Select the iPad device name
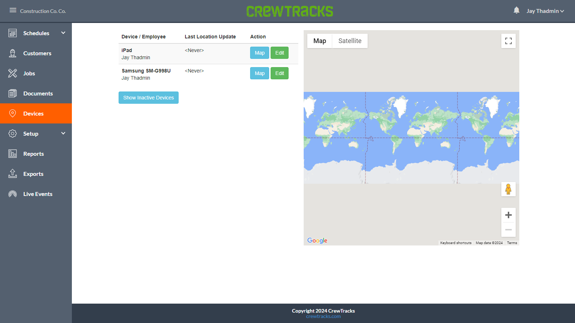The width and height of the screenshot is (575, 323). tap(126, 50)
